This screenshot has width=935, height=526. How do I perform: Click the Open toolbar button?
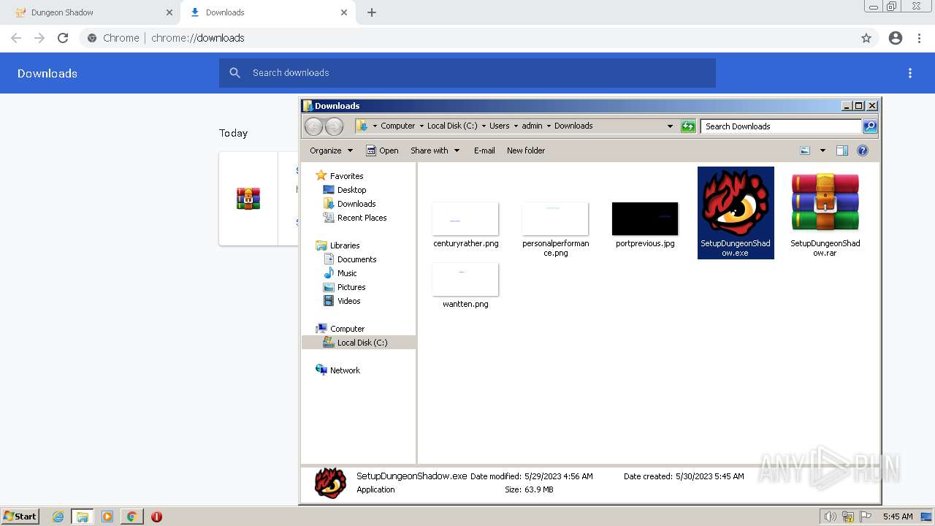[x=382, y=150]
